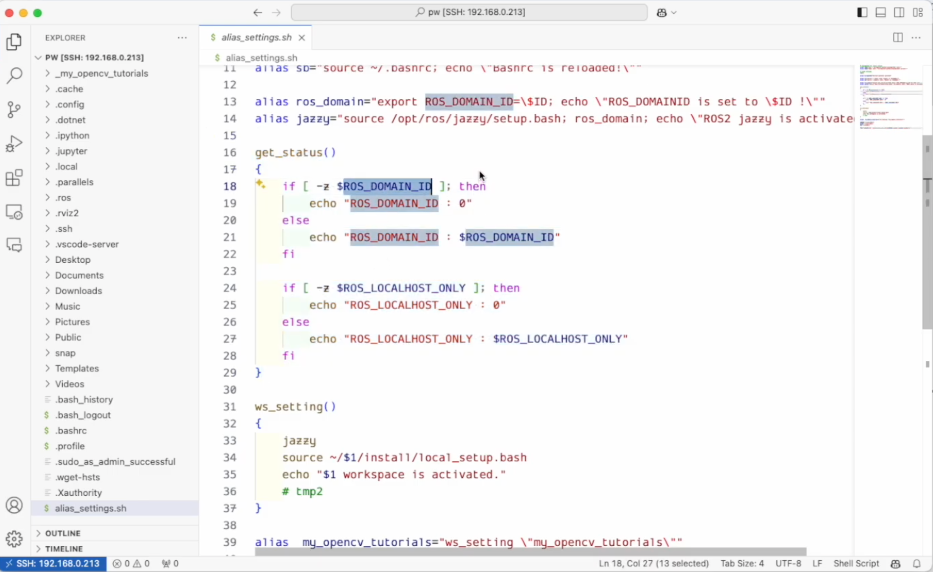Click the SSH: 192.168.0.213 remote indicator
933x572 pixels.
53,563
